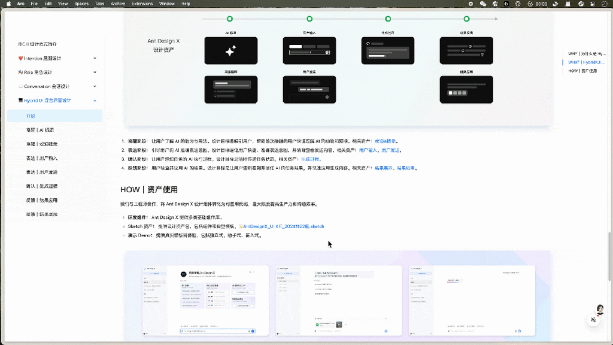The image size is (613, 345).
Task: Click the green timeline dot above 结果反馈
Action: 466,19
